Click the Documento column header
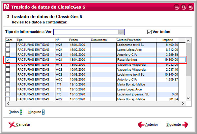197x134 pixels. point(103,40)
